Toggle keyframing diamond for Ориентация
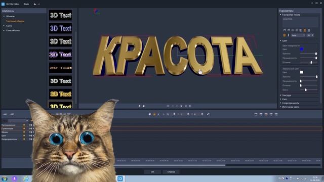324x182 pixels. point(24,128)
